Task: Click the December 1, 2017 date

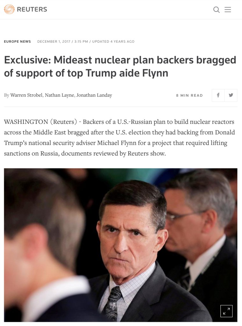Action: 54,41
